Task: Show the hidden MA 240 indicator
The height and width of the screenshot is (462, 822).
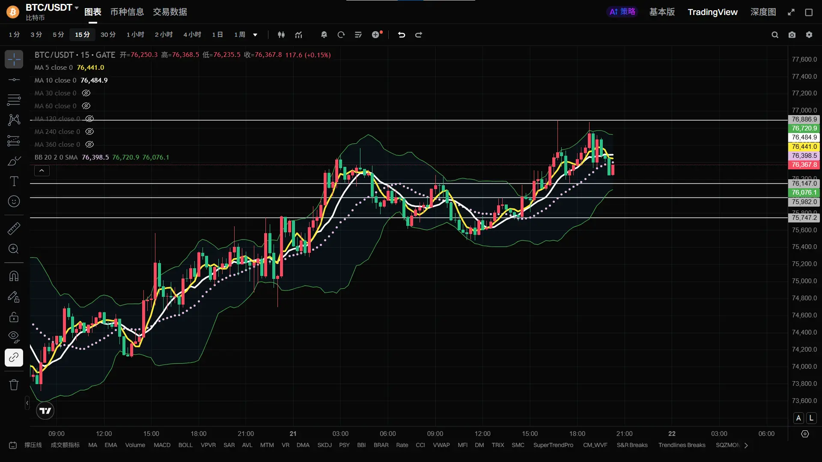Action: click(x=89, y=132)
